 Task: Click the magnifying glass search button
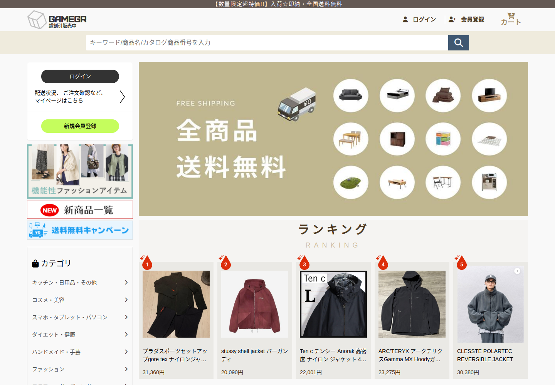(x=458, y=43)
